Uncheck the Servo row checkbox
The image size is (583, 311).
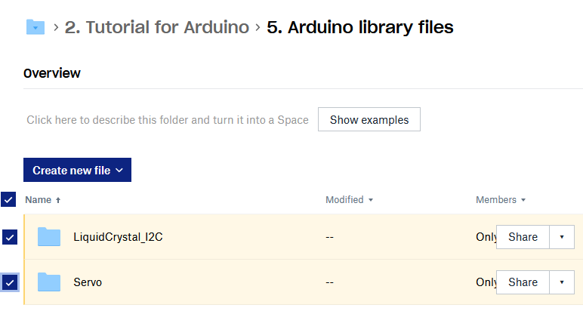(10, 282)
